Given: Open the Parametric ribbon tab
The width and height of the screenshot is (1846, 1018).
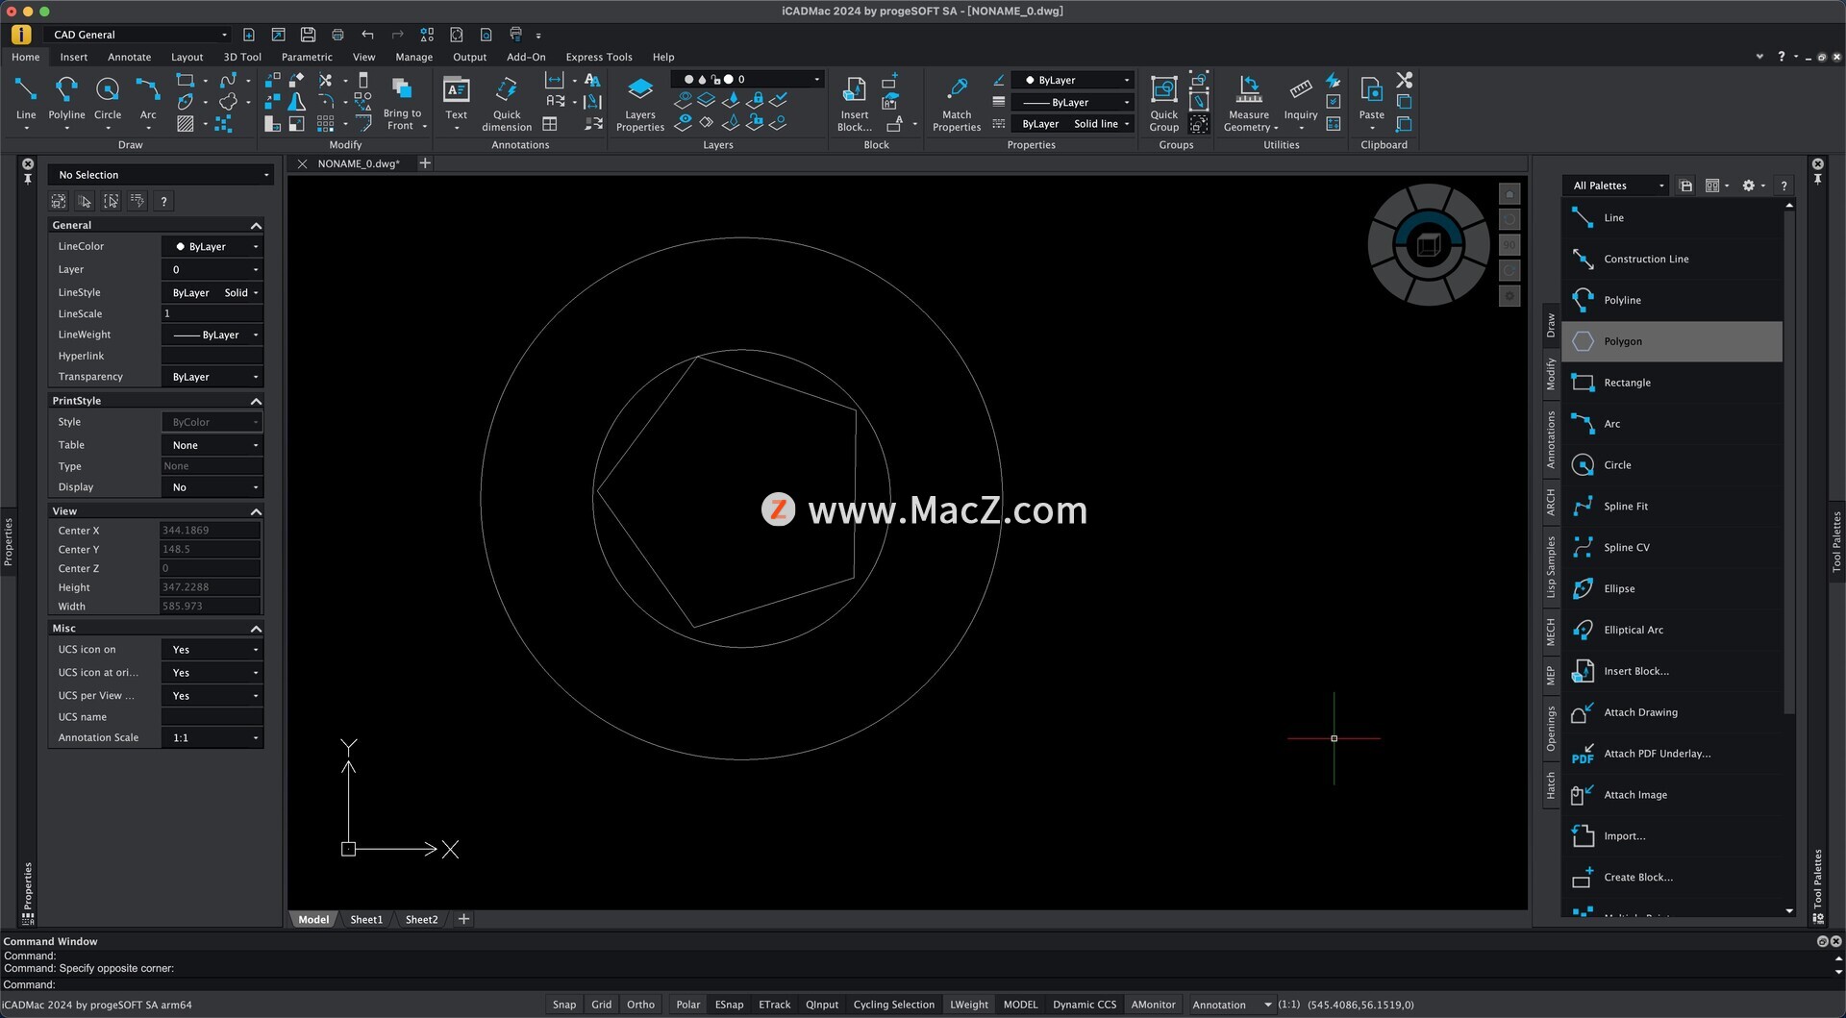Looking at the screenshot, I should click(307, 57).
